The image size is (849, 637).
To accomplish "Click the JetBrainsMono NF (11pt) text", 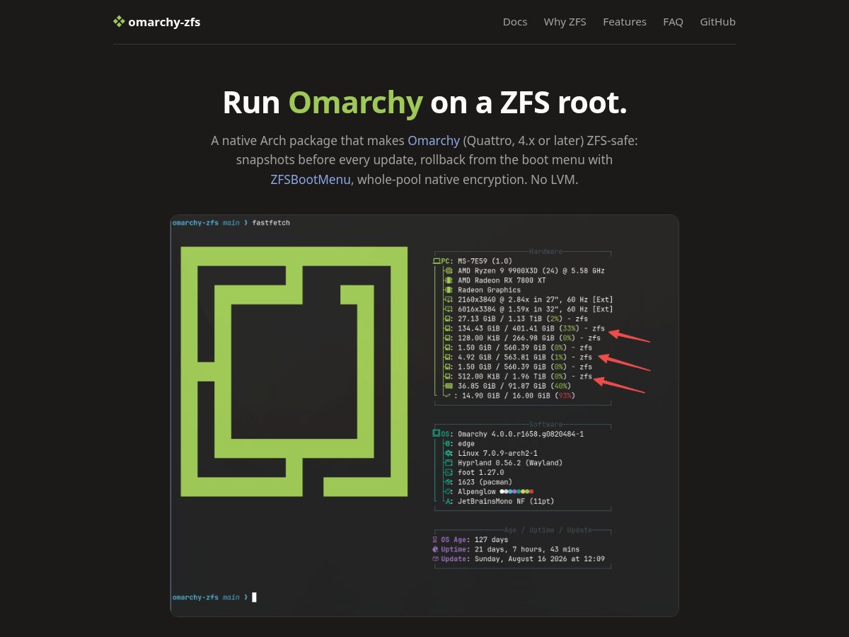I will point(506,501).
